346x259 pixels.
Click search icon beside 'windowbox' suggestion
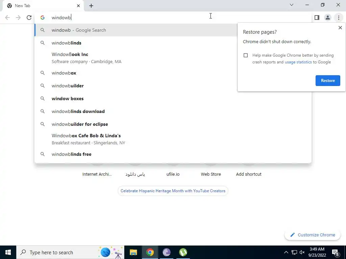pyautogui.click(x=42, y=73)
